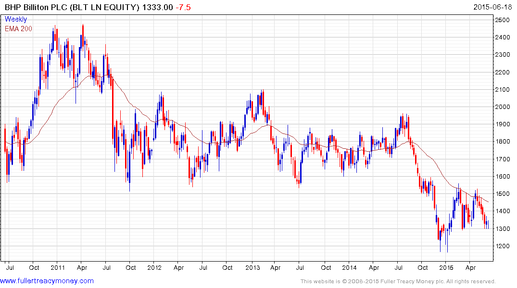Click the 1200 price axis label
Viewport: 517px width, 288px height.
(503, 246)
